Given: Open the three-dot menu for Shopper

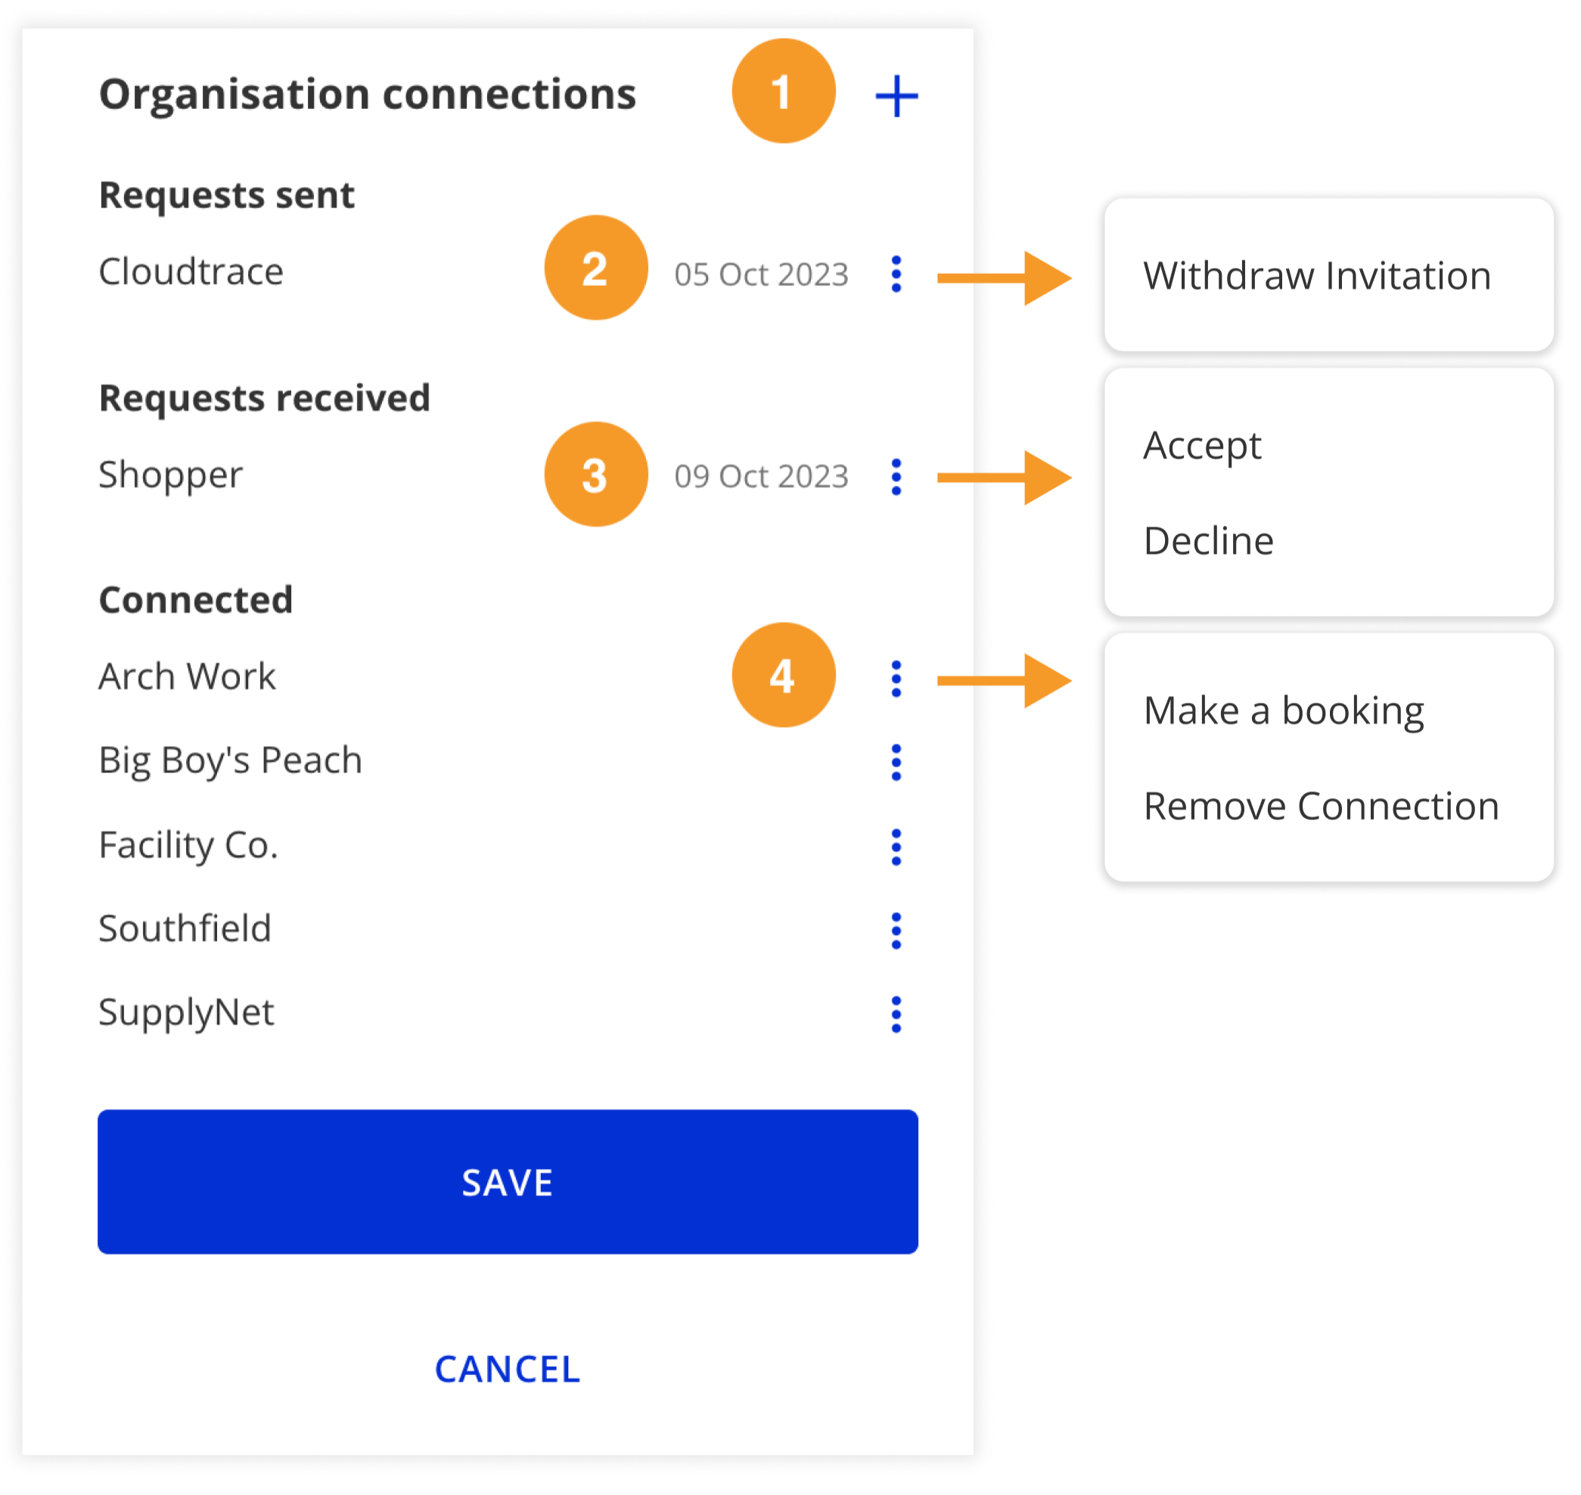Looking at the screenshot, I should 896,476.
